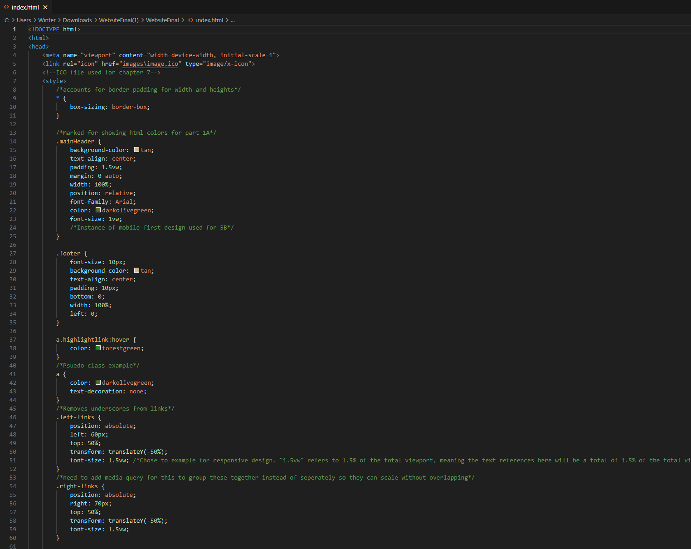The width and height of the screenshot is (691, 549).
Task: Close the index.html tab
Action: (x=45, y=7)
